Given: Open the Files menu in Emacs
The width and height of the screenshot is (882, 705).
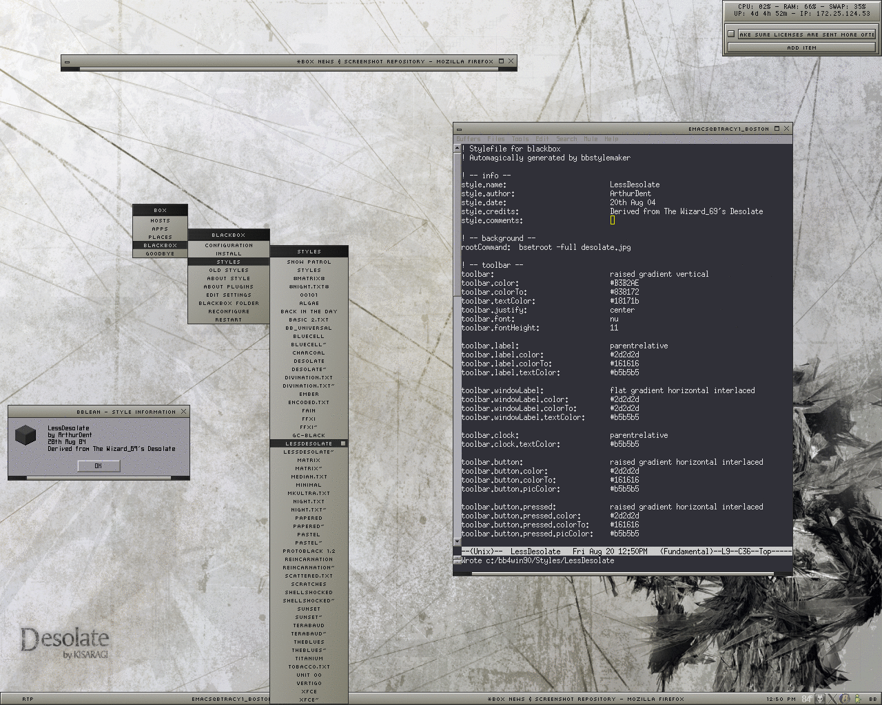Looking at the screenshot, I should click(x=496, y=139).
